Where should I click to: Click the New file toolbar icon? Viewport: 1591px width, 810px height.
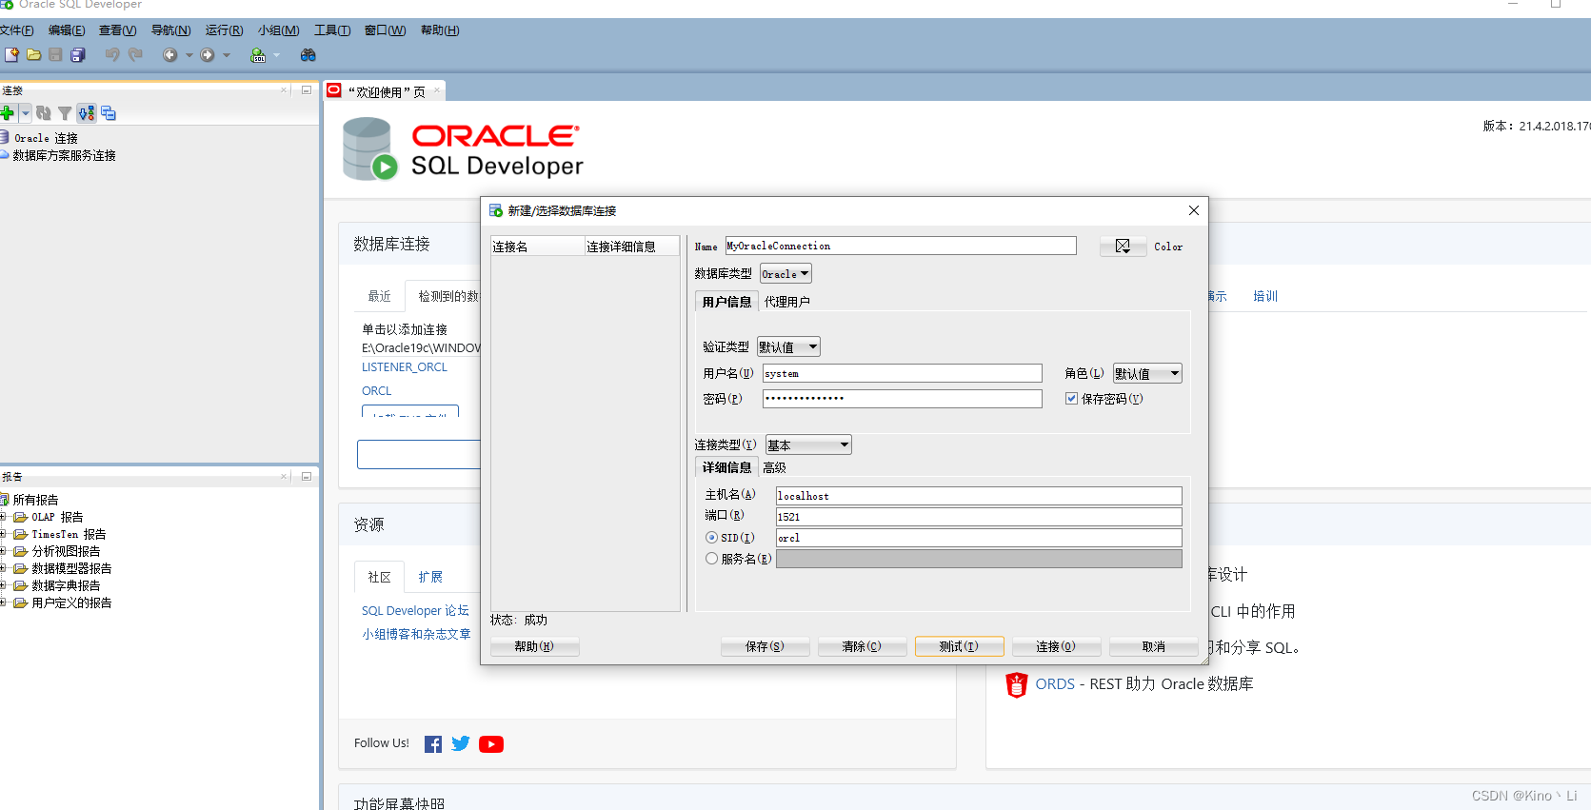[11, 55]
